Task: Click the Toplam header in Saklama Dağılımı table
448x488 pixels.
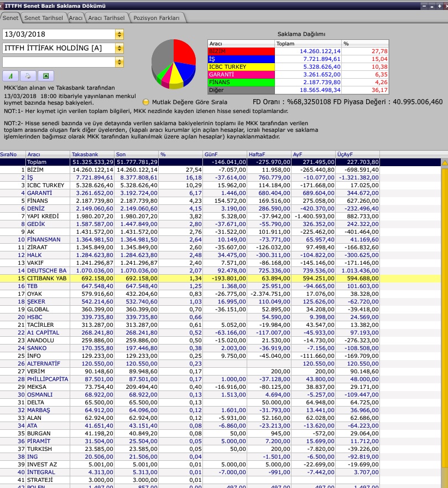Action: tap(308, 44)
